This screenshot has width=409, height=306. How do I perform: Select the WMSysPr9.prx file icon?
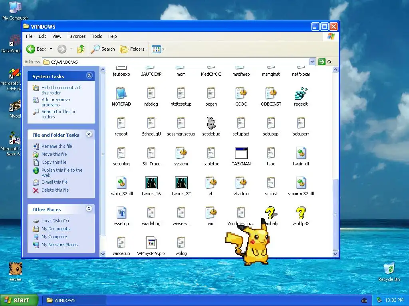coord(151,243)
